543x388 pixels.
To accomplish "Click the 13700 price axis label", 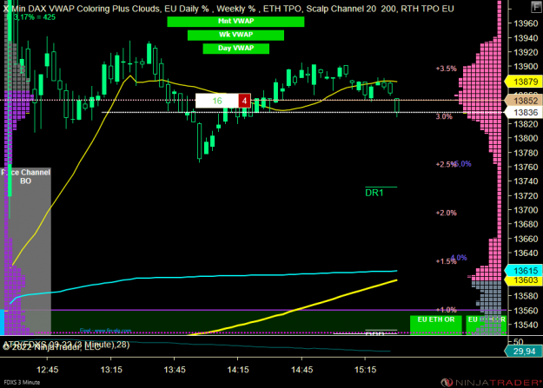I will [x=526, y=210].
